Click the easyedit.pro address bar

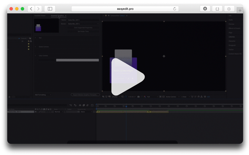coord(125,9)
